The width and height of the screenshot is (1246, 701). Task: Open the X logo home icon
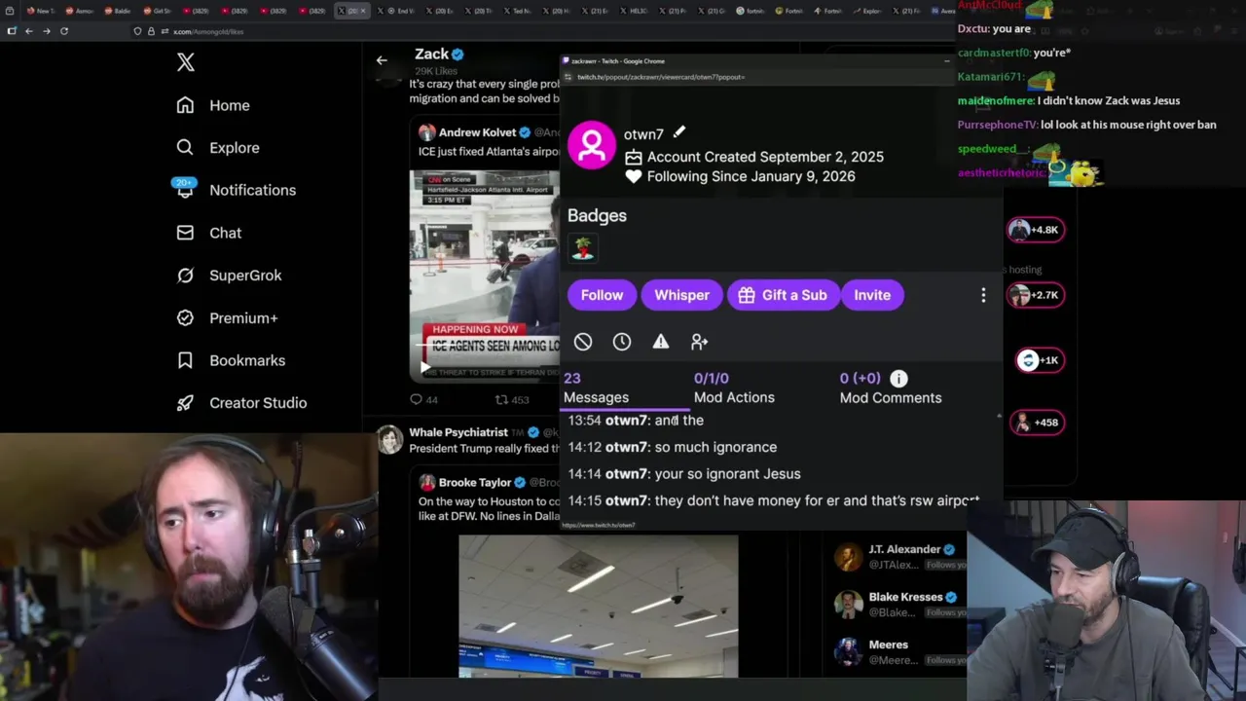click(186, 62)
